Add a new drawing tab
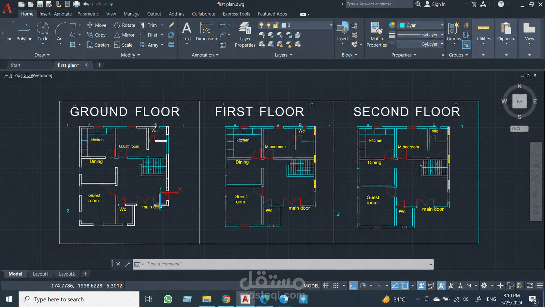 [x=99, y=65]
